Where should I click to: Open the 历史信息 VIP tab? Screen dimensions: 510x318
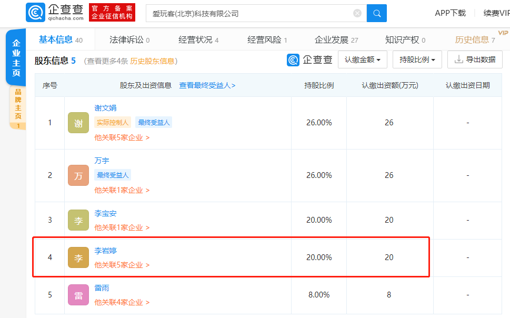point(475,39)
